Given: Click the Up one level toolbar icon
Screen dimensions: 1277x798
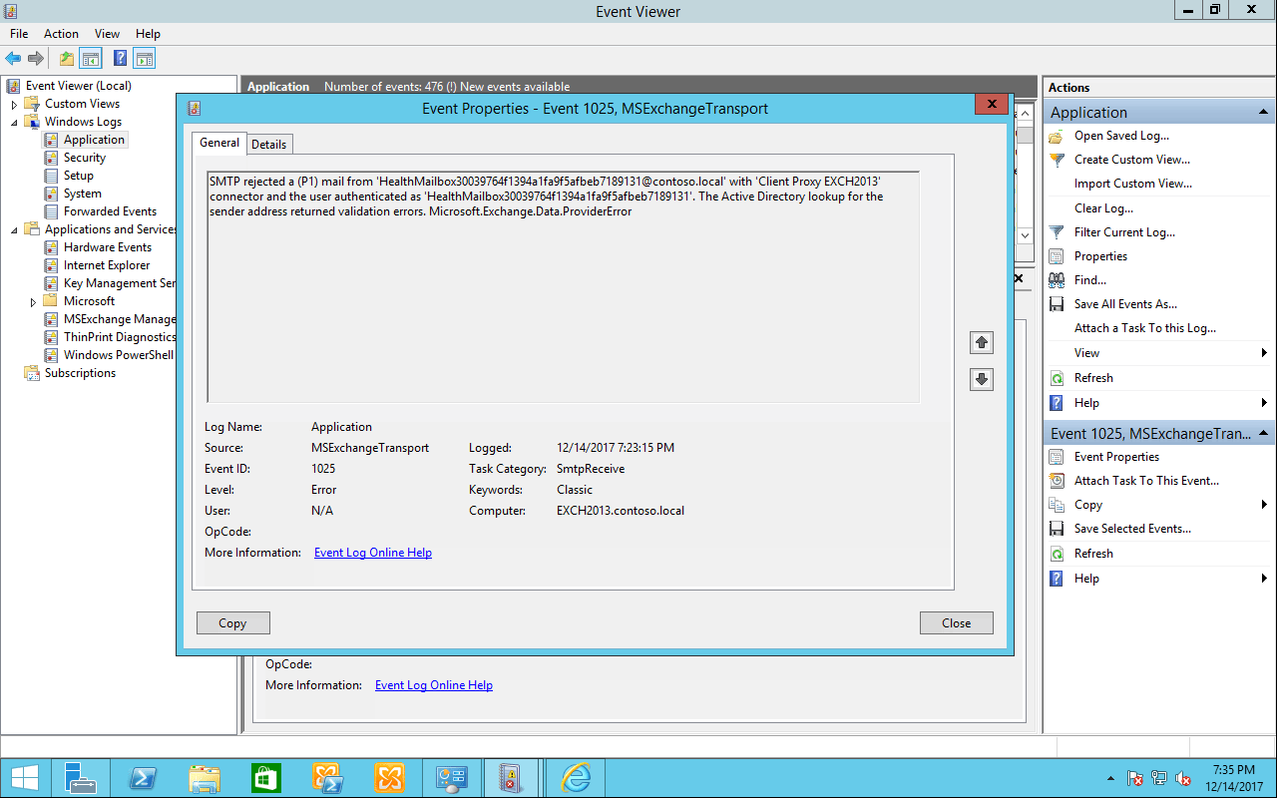Looking at the screenshot, I should pyautogui.click(x=67, y=59).
